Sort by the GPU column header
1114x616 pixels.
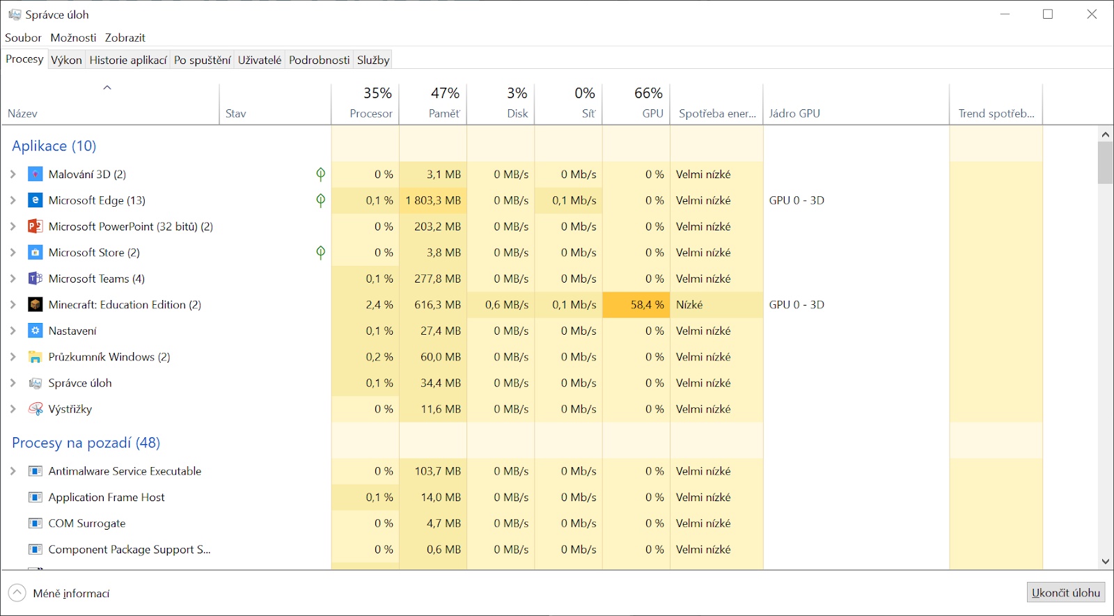[x=636, y=104]
